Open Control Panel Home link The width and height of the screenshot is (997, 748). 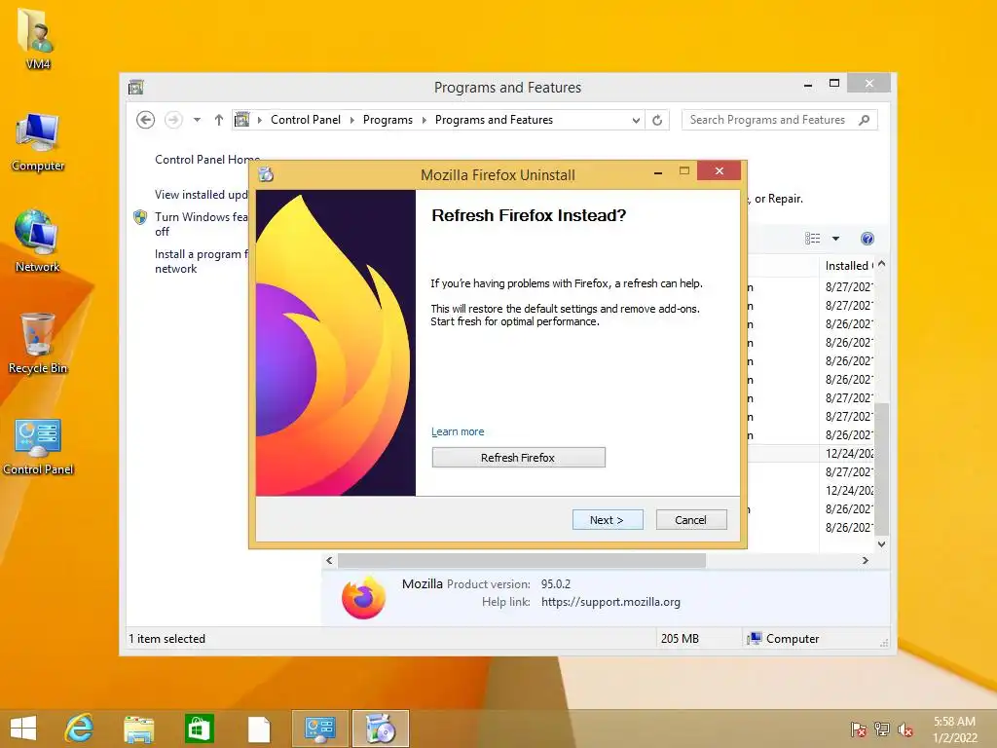[x=207, y=159]
